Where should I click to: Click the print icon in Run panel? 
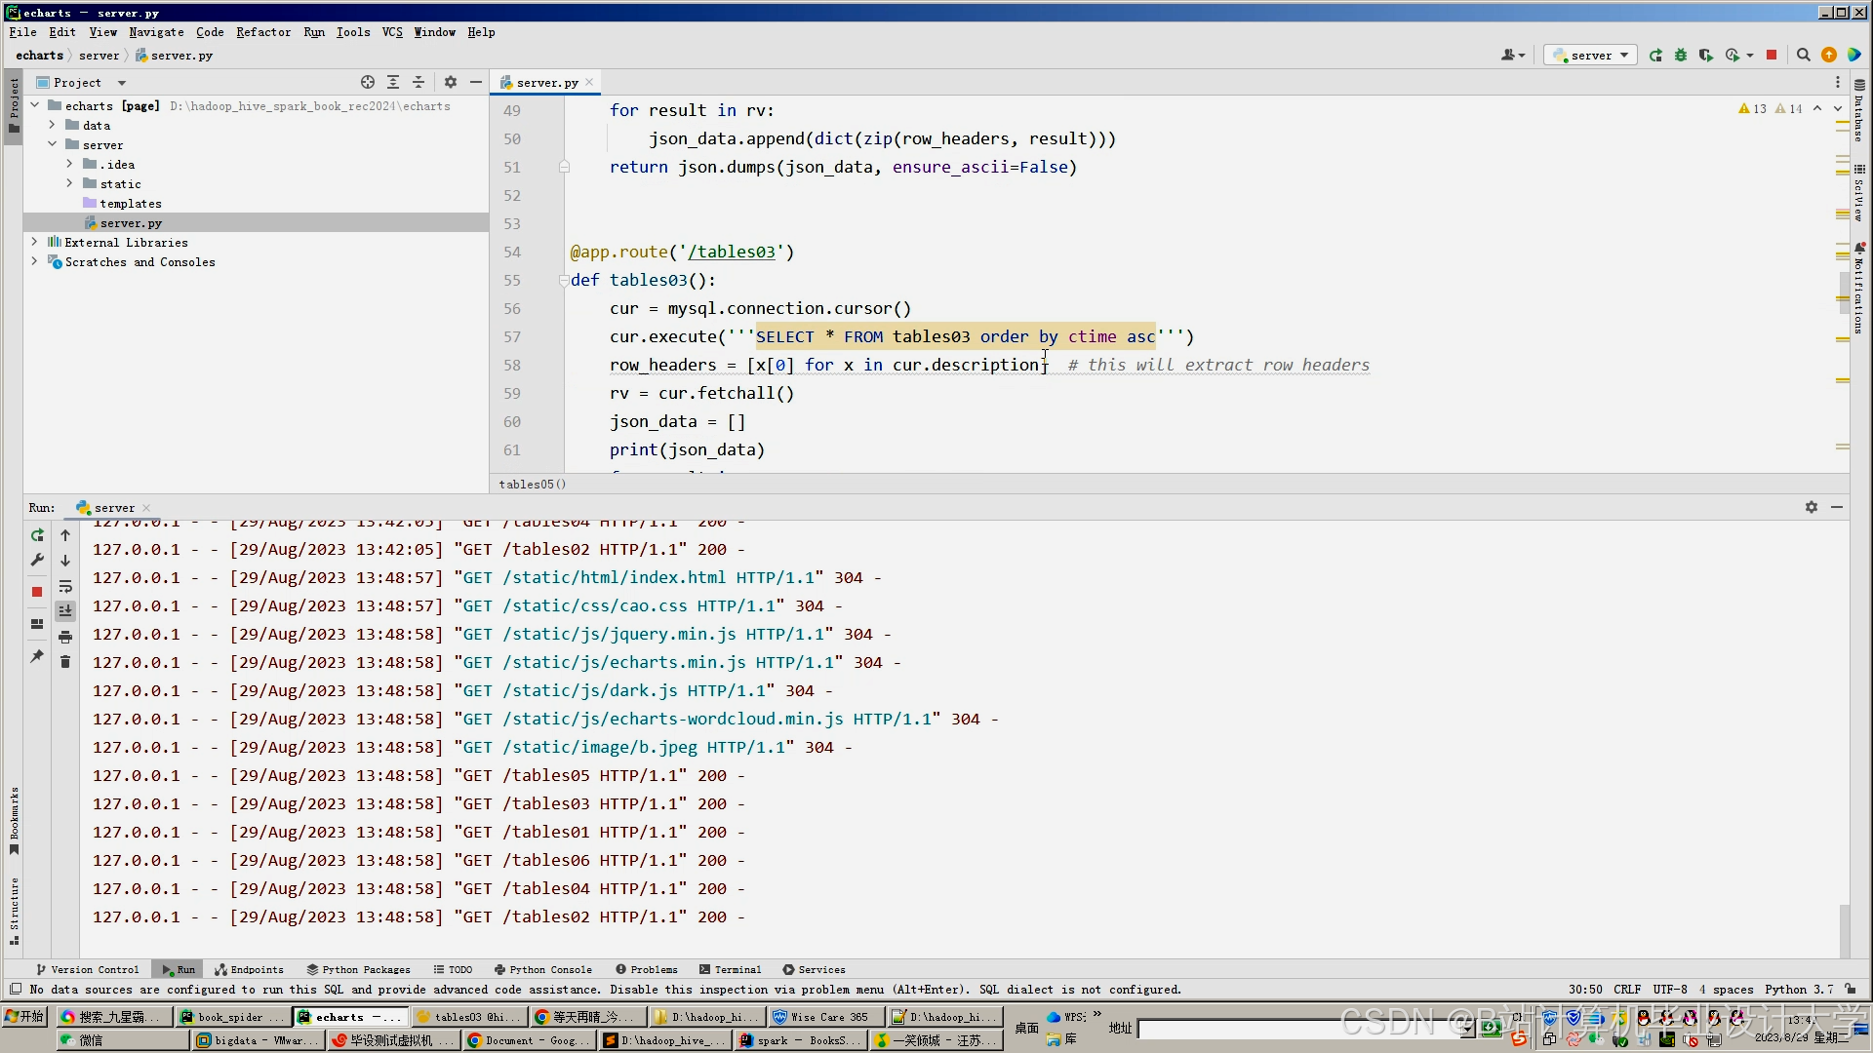(x=65, y=637)
